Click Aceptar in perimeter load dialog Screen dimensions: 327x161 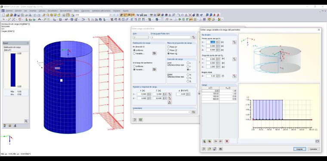299,149
